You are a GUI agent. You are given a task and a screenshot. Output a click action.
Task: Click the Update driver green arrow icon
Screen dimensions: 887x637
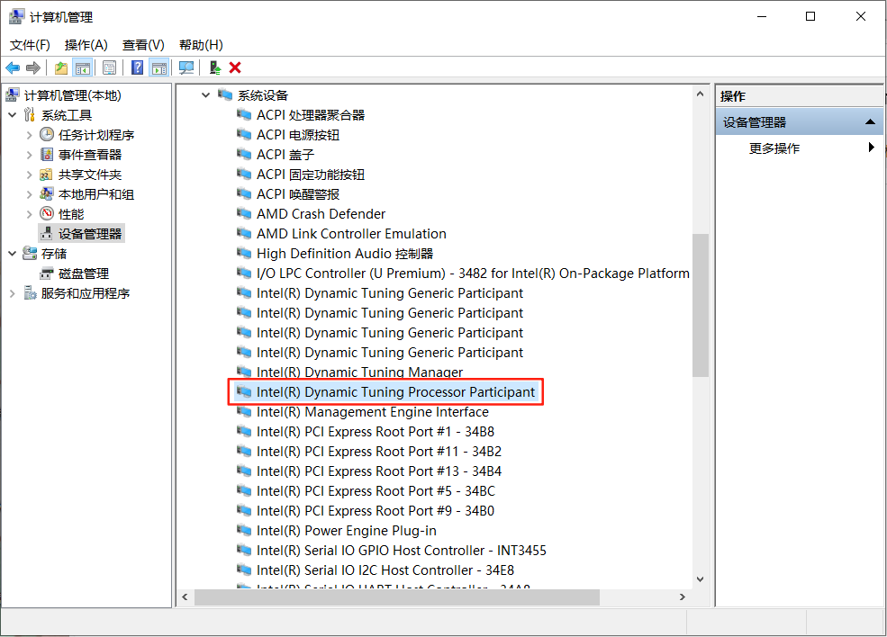pyautogui.click(x=214, y=67)
